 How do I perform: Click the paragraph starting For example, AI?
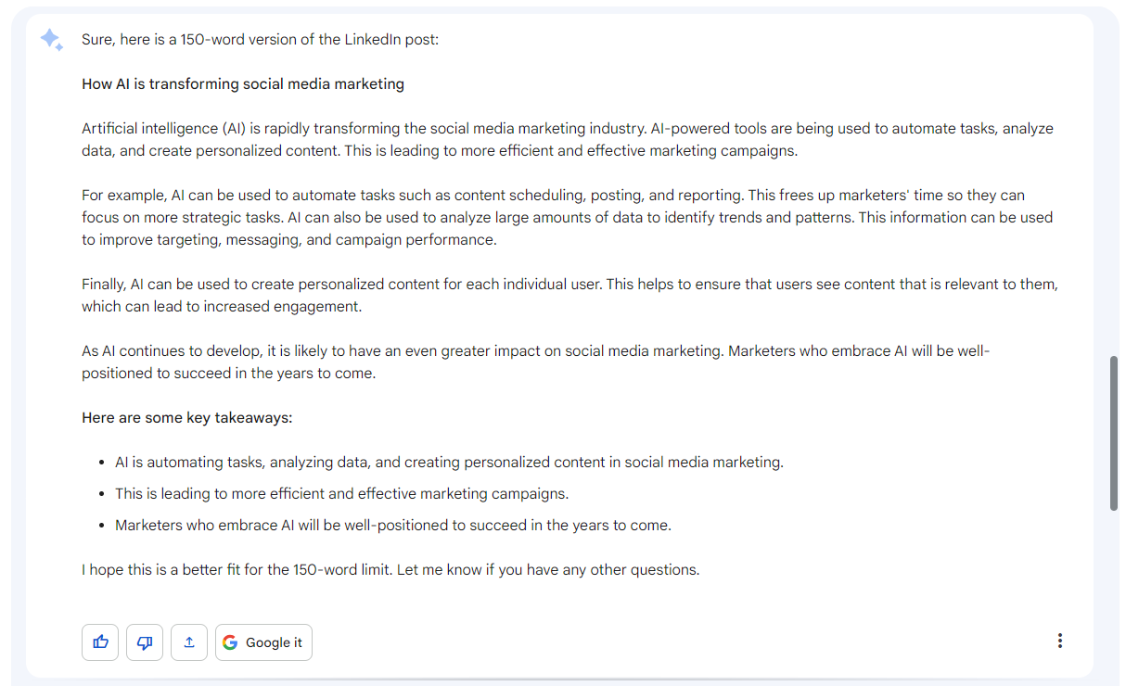pos(568,218)
